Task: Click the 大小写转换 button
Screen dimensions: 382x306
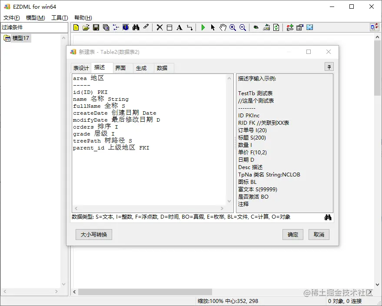Action: pyautogui.click(x=94, y=234)
